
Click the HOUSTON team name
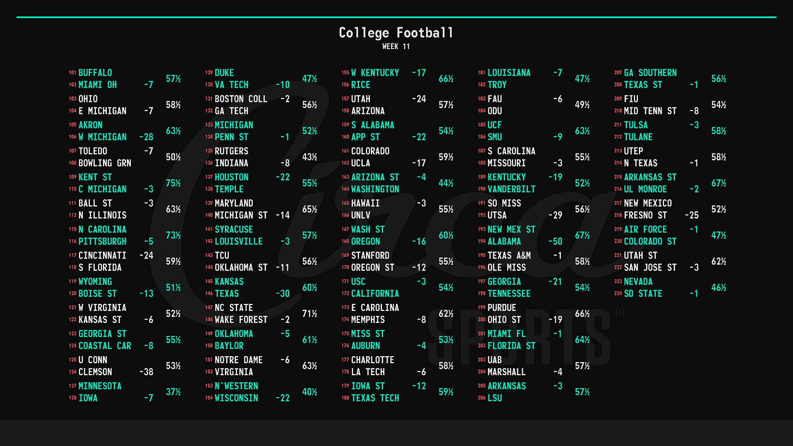click(231, 177)
